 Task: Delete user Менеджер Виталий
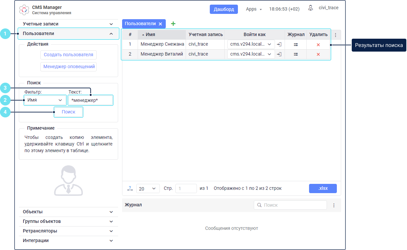(x=318, y=54)
